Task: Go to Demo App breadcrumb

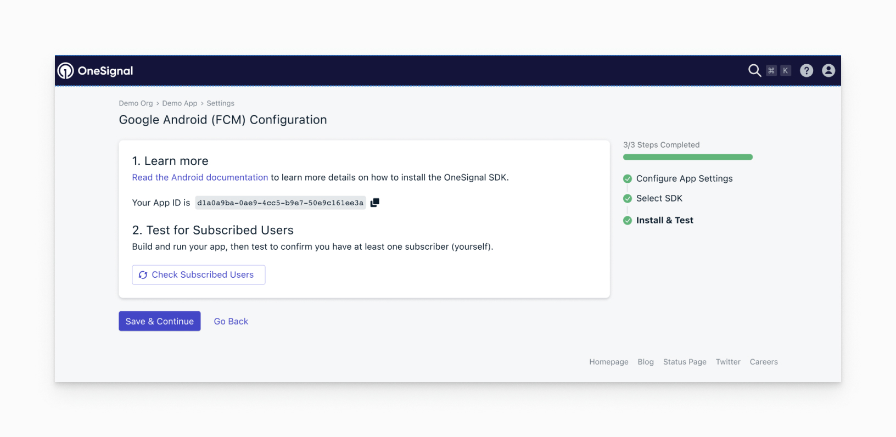Action: pyautogui.click(x=180, y=103)
